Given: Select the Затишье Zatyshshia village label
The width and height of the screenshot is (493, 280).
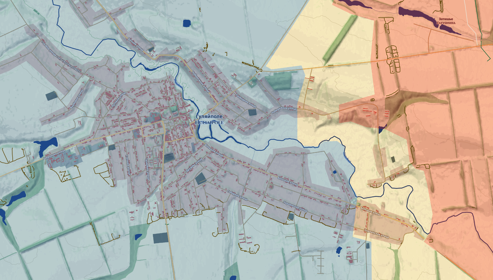Looking at the screenshot, I should click(446, 21).
